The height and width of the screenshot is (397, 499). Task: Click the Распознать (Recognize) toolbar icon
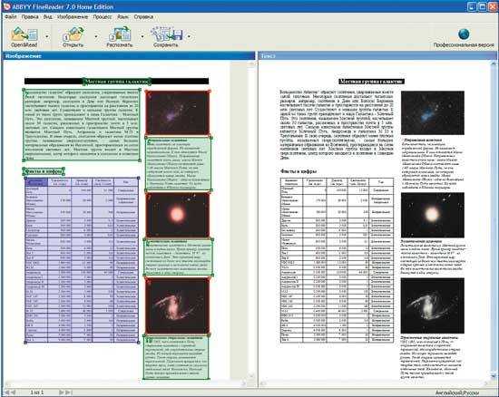tap(120, 34)
